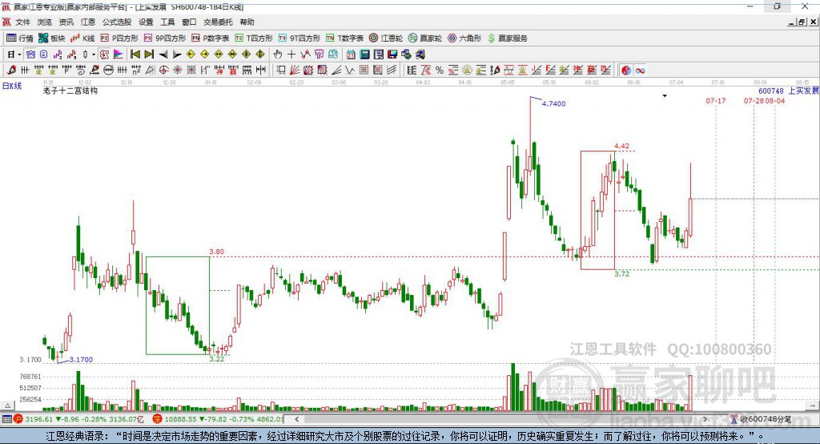Open 赢家服务 with the dollar icon
The width and height of the screenshot is (820, 444).
(507, 38)
